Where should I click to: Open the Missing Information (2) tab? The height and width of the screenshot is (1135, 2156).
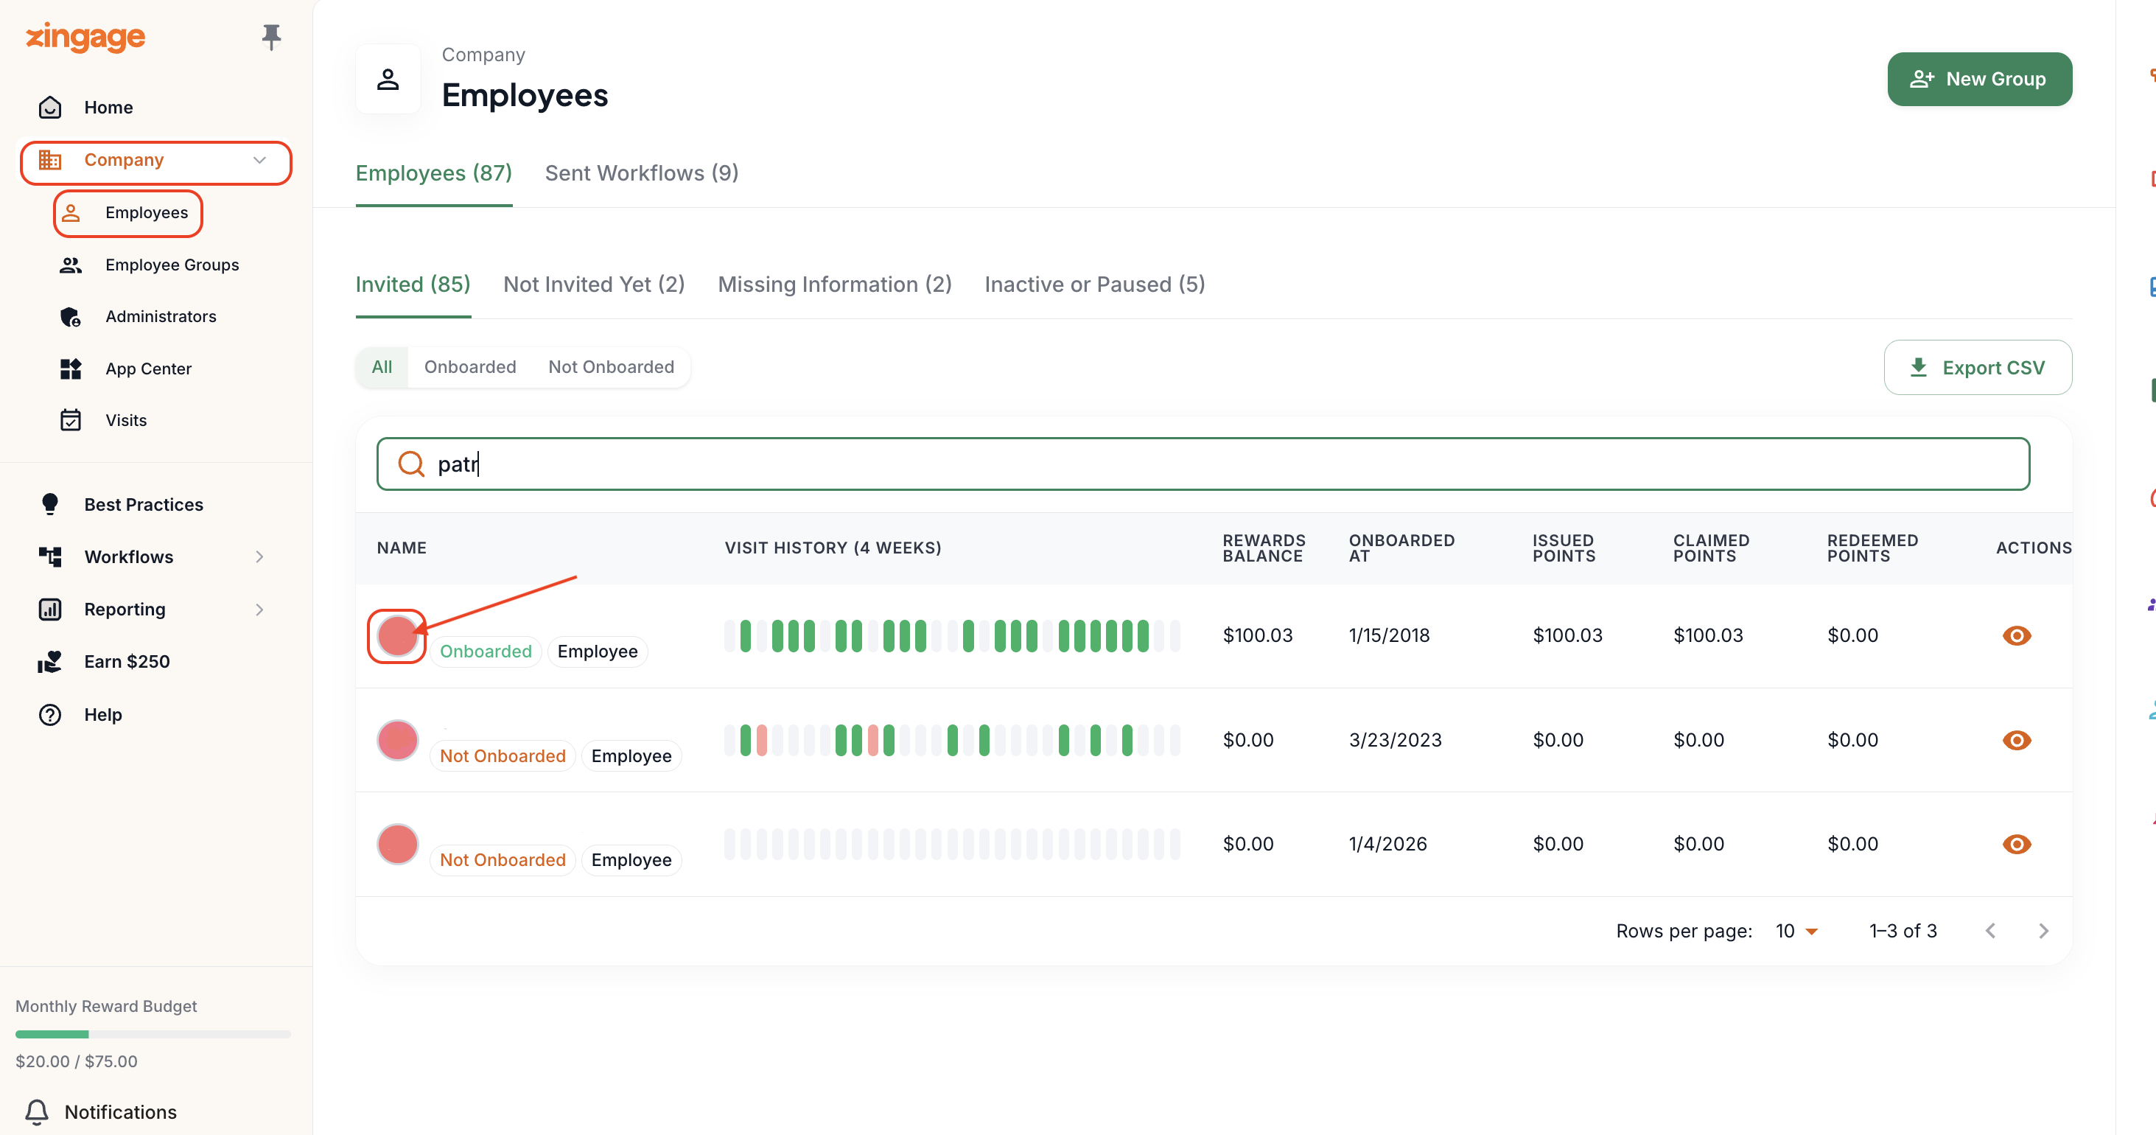pyautogui.click(x=834, y=284)
